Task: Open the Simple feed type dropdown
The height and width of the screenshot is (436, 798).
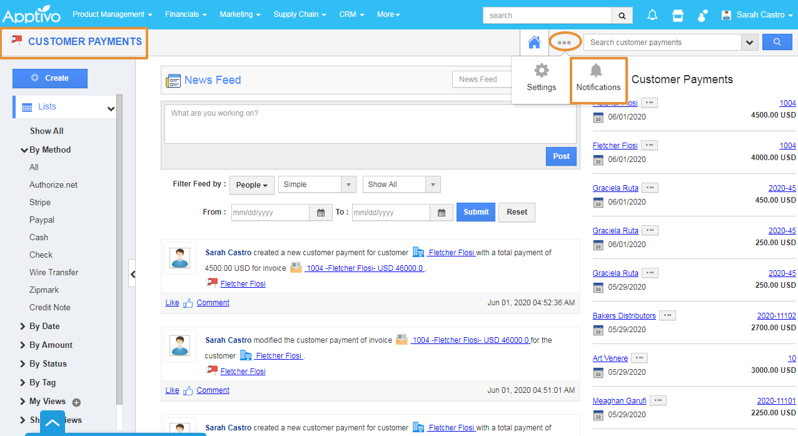Action: (317, 185)
